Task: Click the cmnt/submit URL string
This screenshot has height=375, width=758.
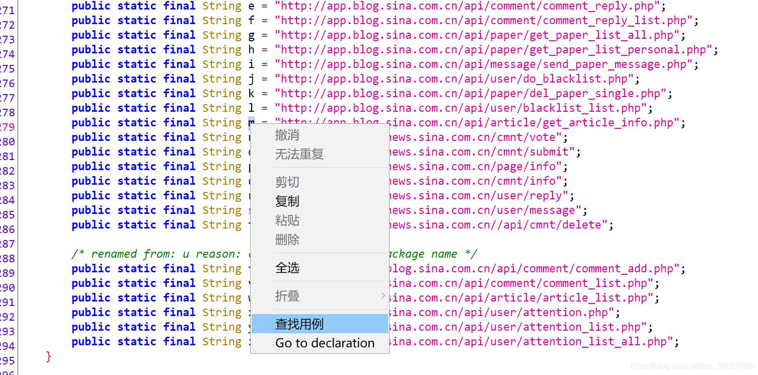Action: pos(482,153)
